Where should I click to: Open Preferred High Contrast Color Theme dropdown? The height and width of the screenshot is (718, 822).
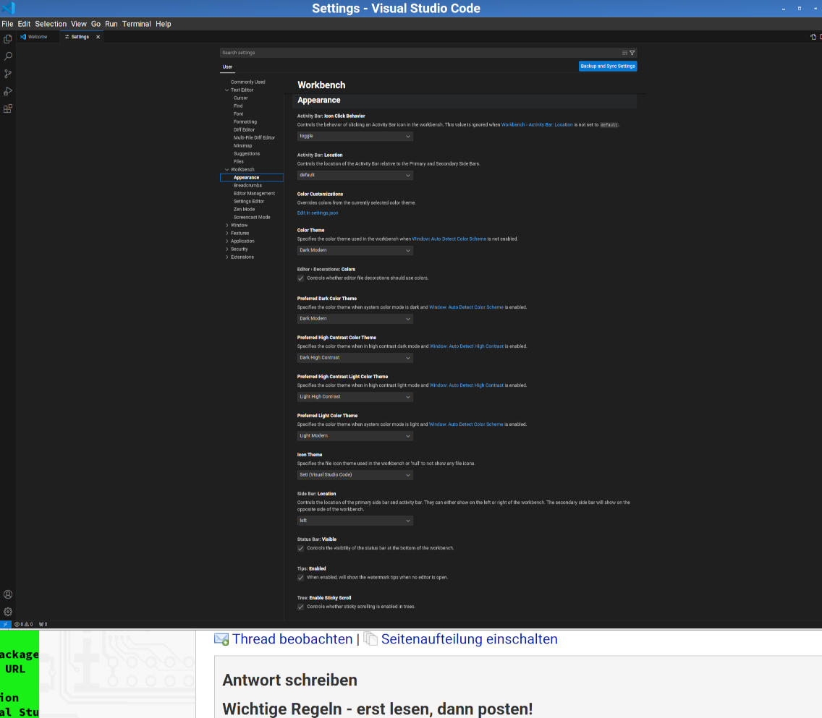(x=355, y=358)
